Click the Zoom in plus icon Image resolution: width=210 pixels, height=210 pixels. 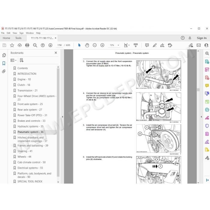pos(102,45)
